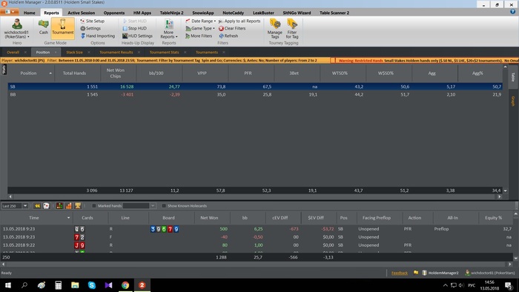Open Site Setup options

(93, 21)
